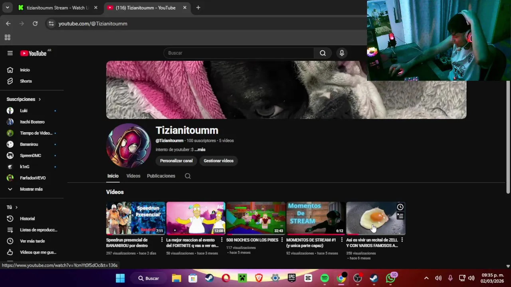
Task: Select the Inicio channel tab
Action: click(113, 176)
